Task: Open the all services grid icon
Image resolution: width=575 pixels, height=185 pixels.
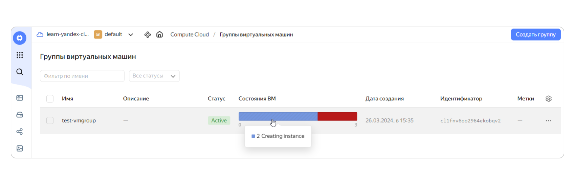Action: (20, 55)
